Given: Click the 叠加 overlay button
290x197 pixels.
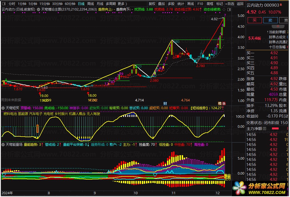Looking at the screenshot, I should coord(161,4).
